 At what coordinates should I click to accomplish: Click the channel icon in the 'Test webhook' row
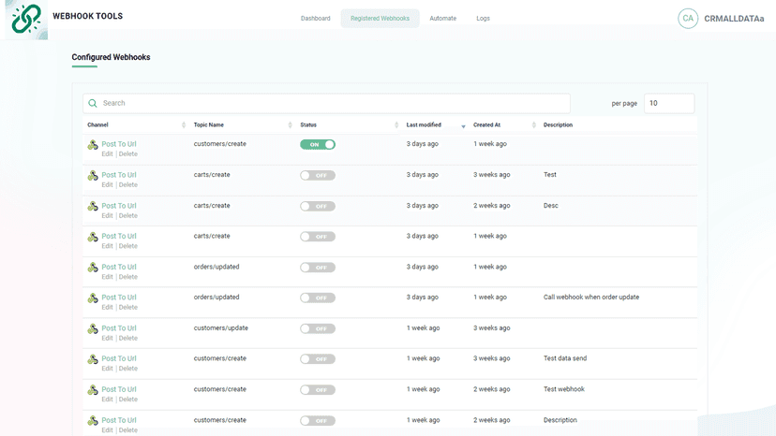coord(93,390)
